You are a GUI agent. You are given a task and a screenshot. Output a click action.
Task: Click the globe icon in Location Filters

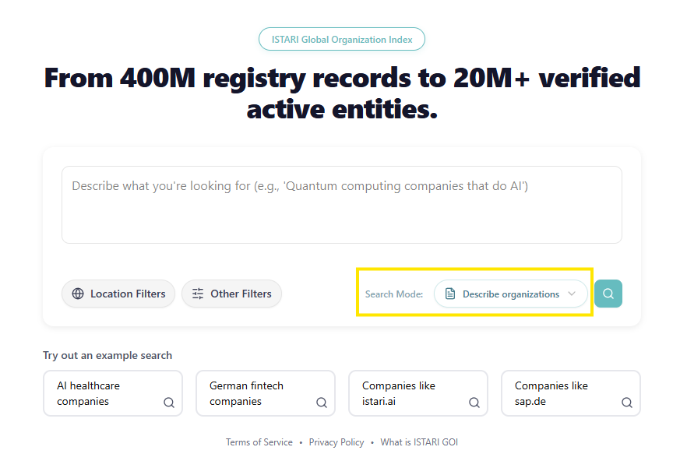pos(78,294)
